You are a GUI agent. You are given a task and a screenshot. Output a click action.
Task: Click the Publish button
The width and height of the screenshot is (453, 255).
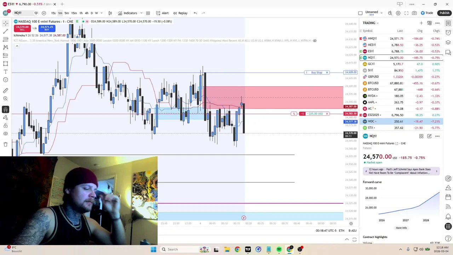(x=445, y=13)
